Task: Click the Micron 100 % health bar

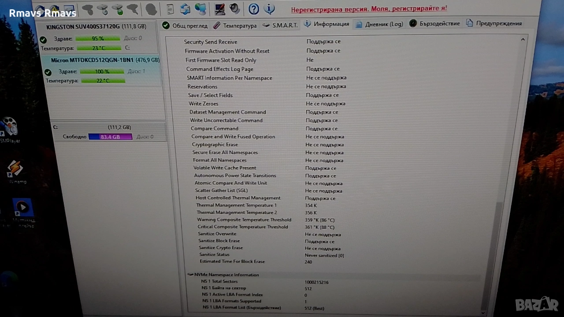Action: pos(102,71)
